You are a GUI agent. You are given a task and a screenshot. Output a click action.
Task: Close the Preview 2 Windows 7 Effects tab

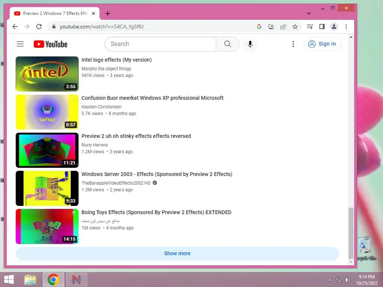point(93,13)
